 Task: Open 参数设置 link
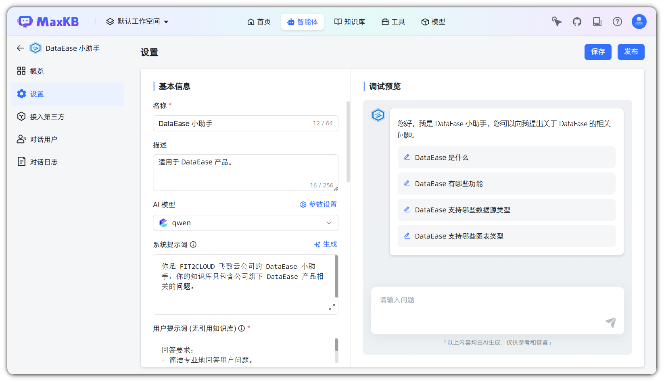tap(318, 204)
